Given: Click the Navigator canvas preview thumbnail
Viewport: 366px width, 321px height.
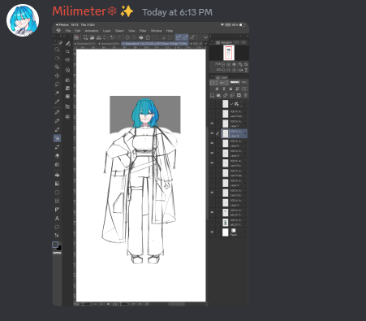Looking at the screenshot, I should 229,53.
